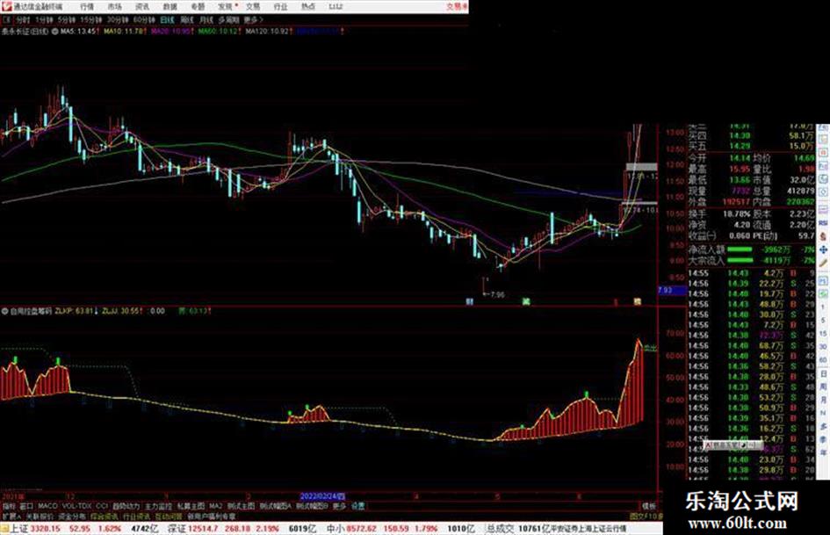Open the 发现 menu

pos(226,7)
